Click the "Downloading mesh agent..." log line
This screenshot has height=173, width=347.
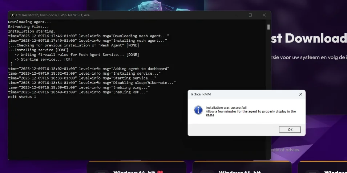point(89,36)
